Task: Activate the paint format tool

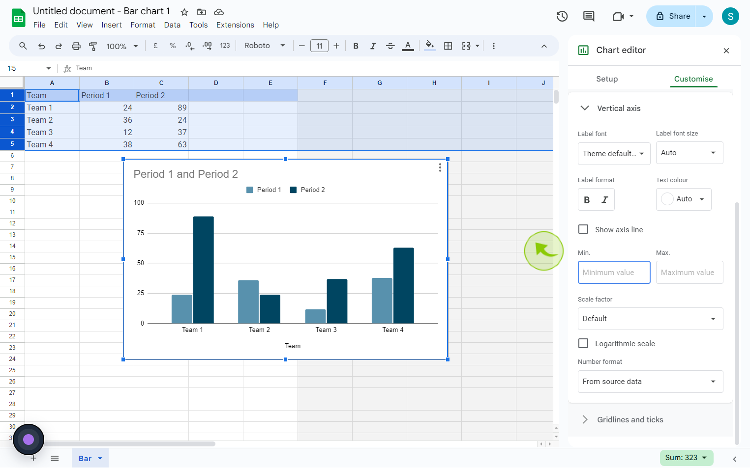Action: point(93,46)
